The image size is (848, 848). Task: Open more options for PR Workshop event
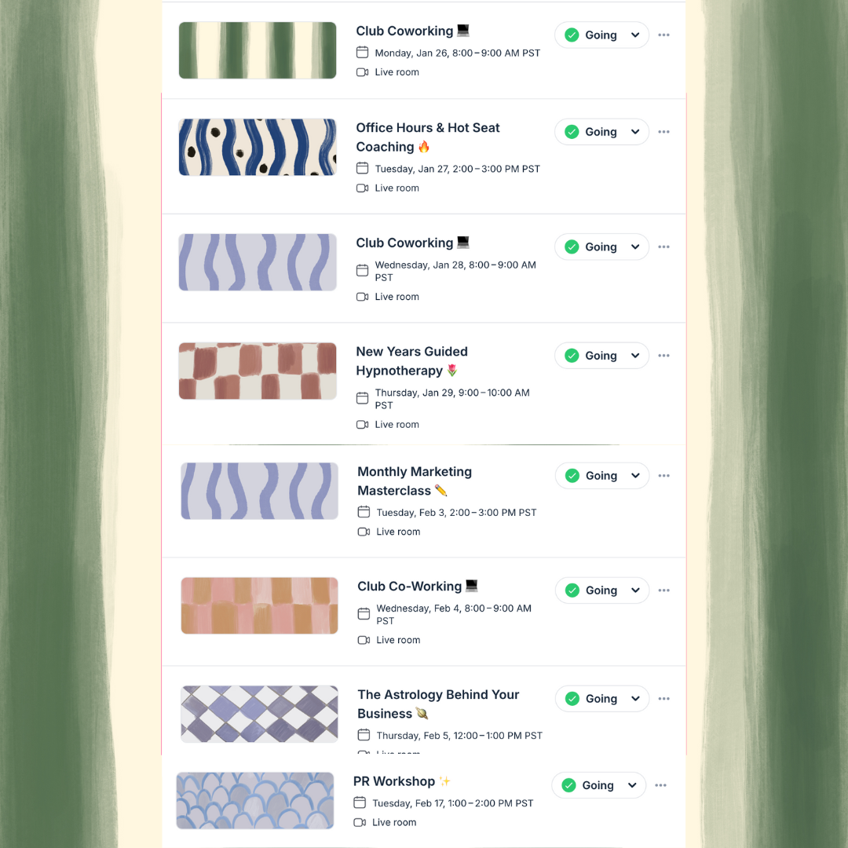click(661, 785)
